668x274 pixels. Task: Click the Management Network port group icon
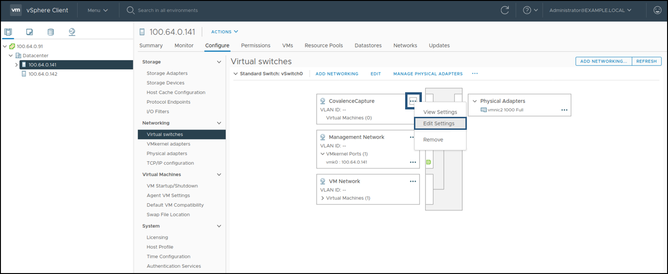click(323, 137)
